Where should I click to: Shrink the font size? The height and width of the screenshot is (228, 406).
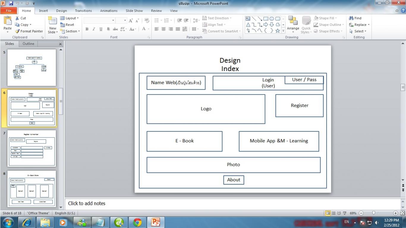click(x=137, y=20)
